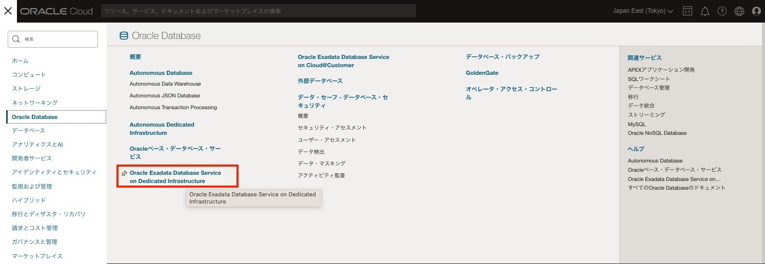The image size is (765, 264).
Task: Focus the top resource search bar
Action: (x=259, y=11)
